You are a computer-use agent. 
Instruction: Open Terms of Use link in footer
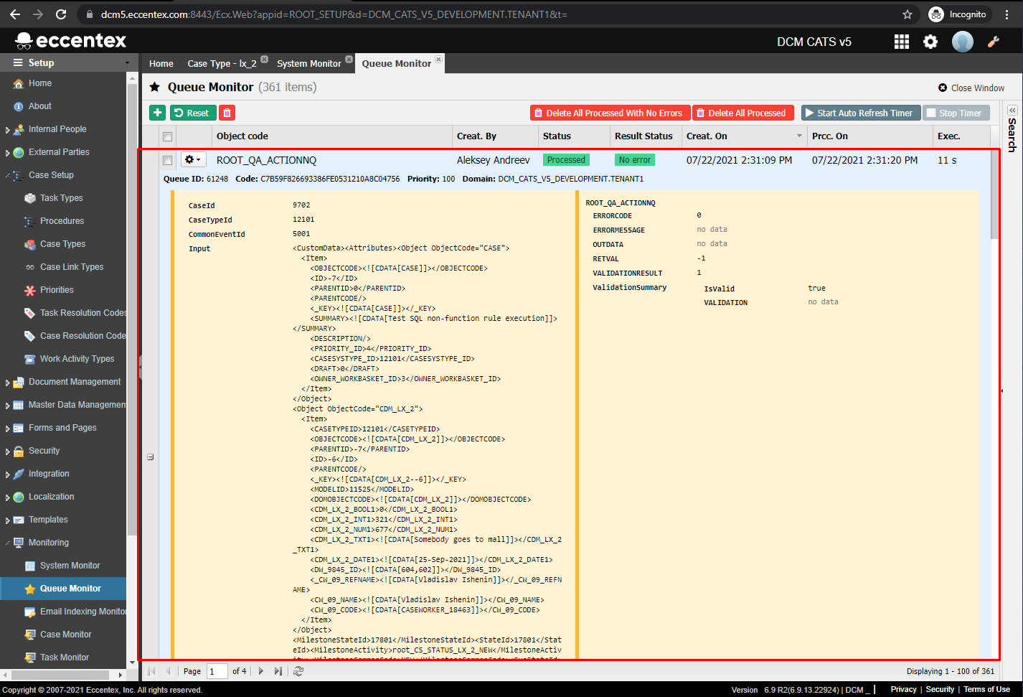(986, 689)
